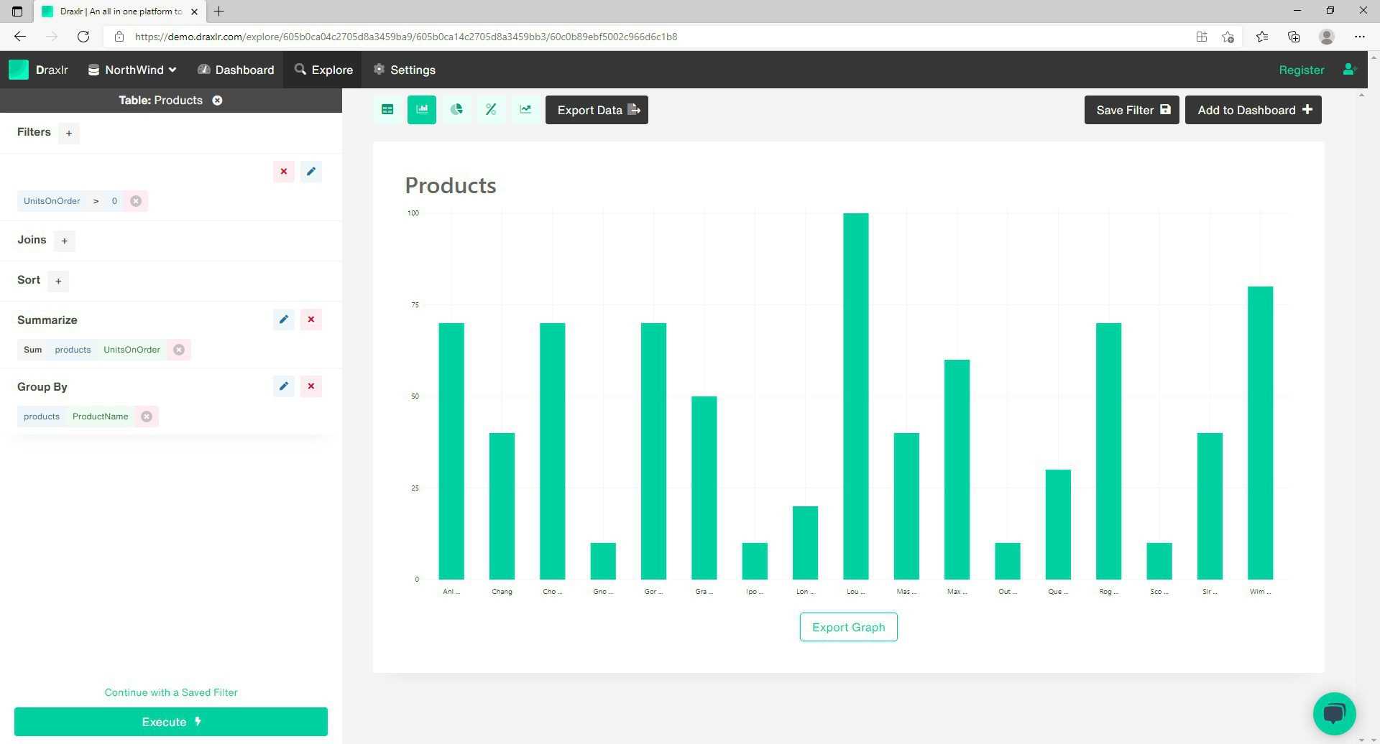Select line chart view icon
Viewport: 1380px width, 744px height.
(x=525, y=110)
